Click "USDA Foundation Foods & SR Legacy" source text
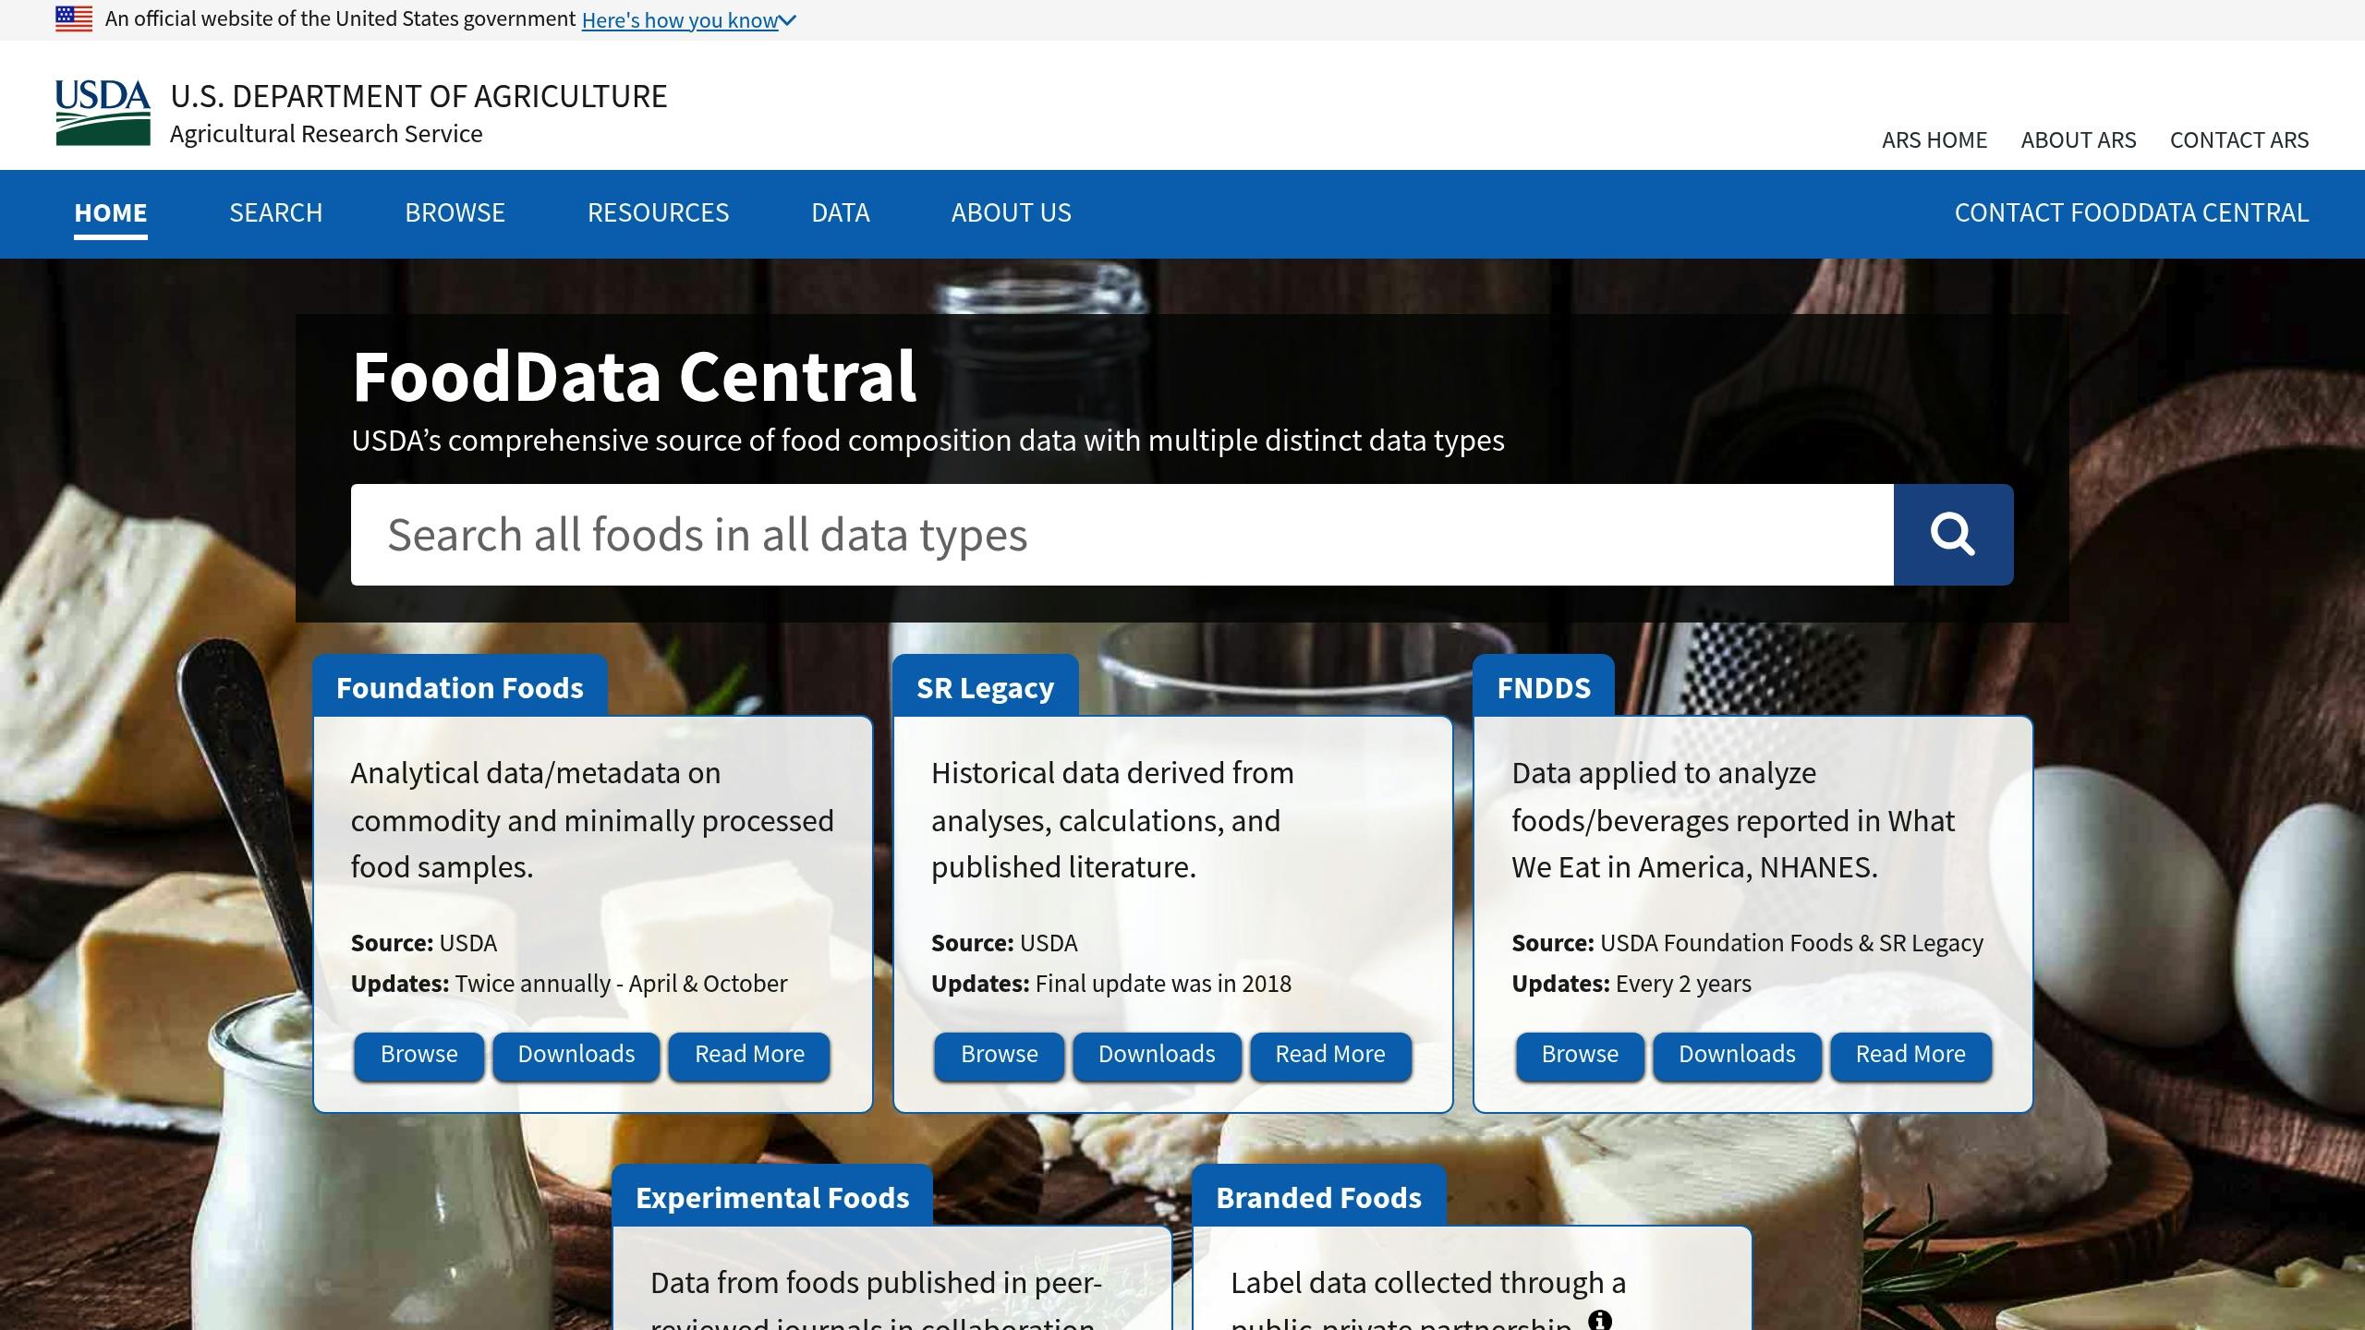The width and height of the screenshot is (2365, 1330). 1791,943
